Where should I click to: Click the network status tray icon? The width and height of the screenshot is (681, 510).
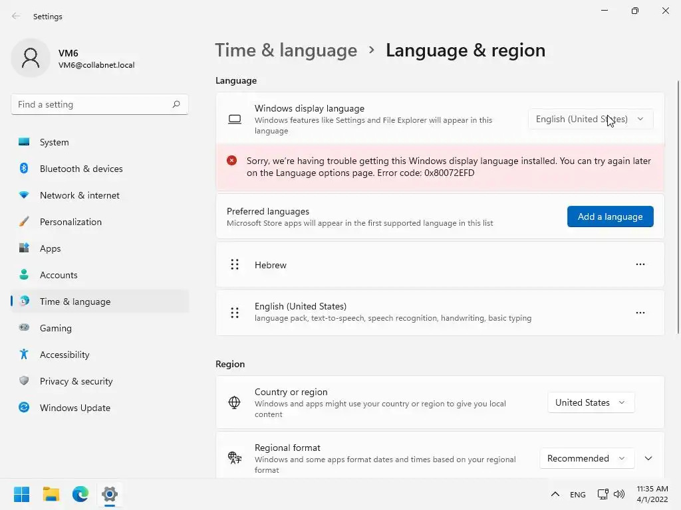[603, 494]
